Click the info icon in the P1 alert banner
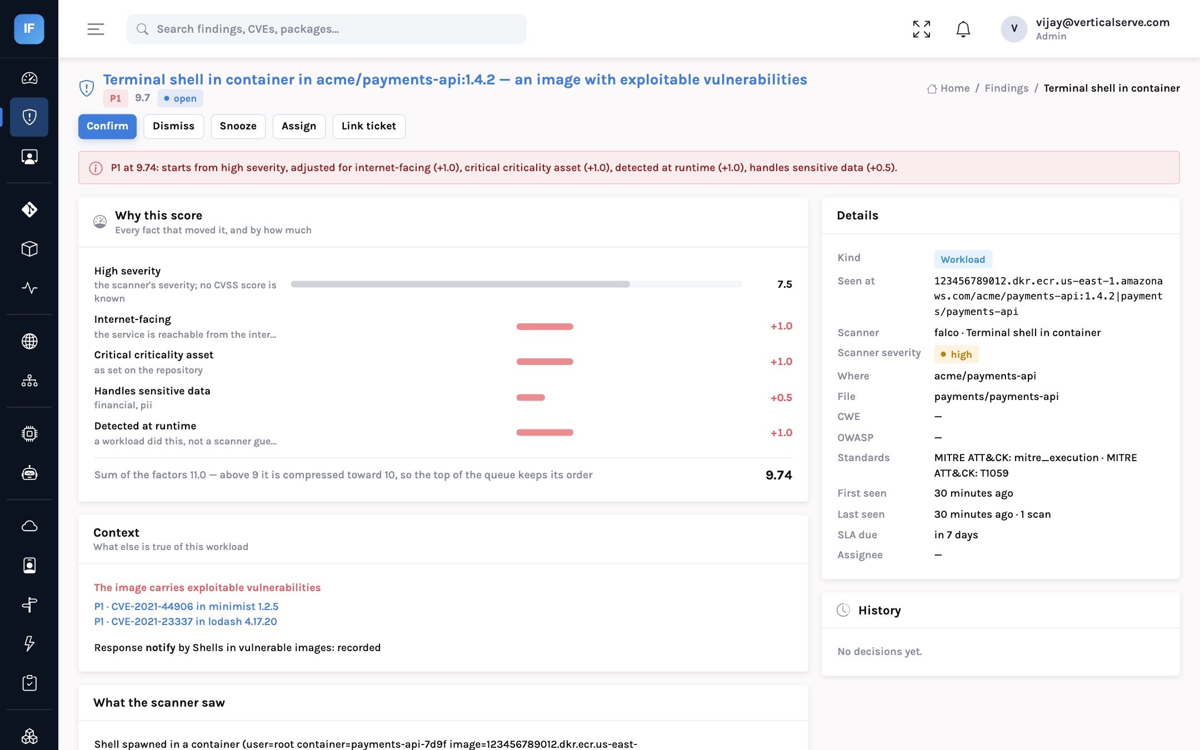The height and width of the screenshot is (750, 1200). coord(96,168)
